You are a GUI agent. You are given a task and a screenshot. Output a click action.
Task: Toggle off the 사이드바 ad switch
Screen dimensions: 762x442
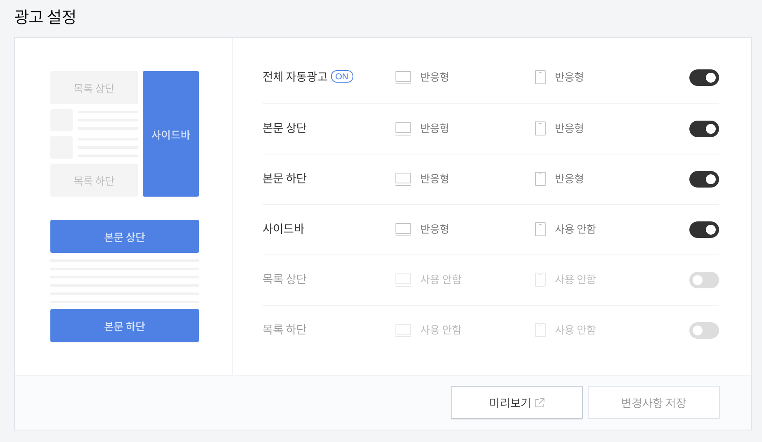pos(704,230)
